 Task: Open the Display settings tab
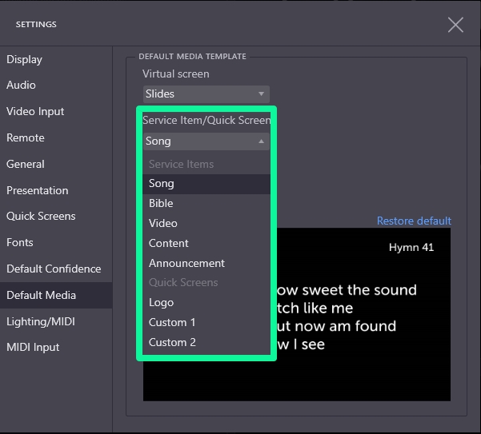click(x=25, y=60)
